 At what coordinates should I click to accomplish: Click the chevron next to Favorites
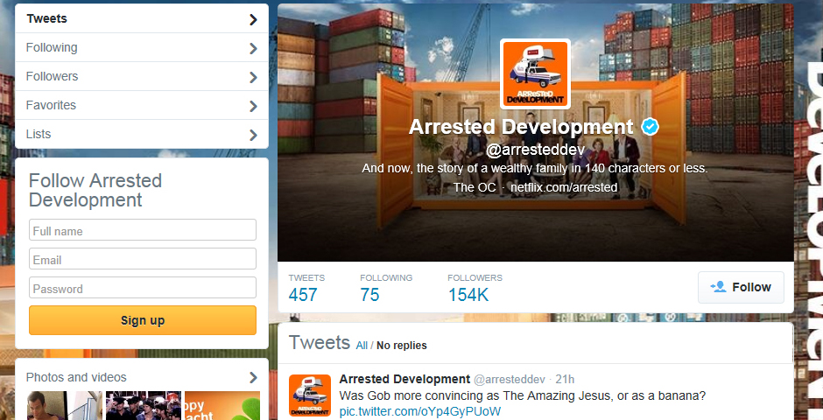254,106
